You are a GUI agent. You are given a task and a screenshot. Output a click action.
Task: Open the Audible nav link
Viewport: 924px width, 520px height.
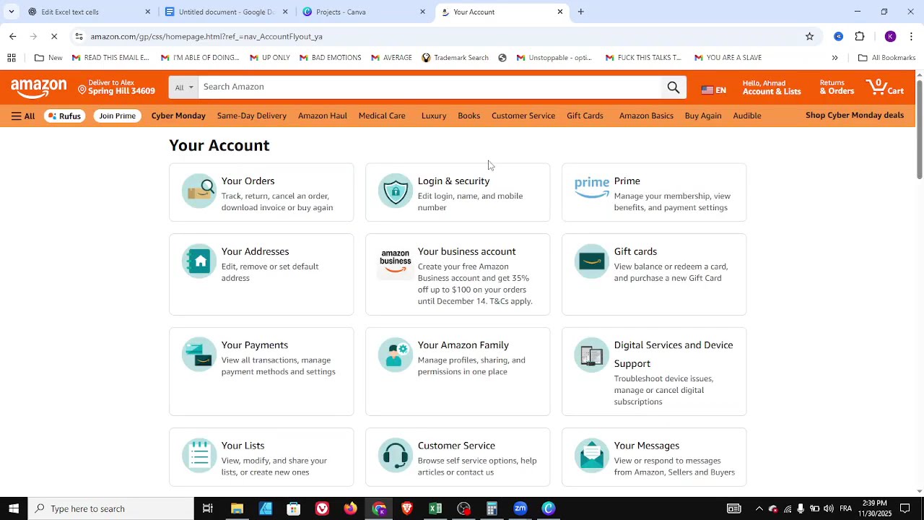746,116
